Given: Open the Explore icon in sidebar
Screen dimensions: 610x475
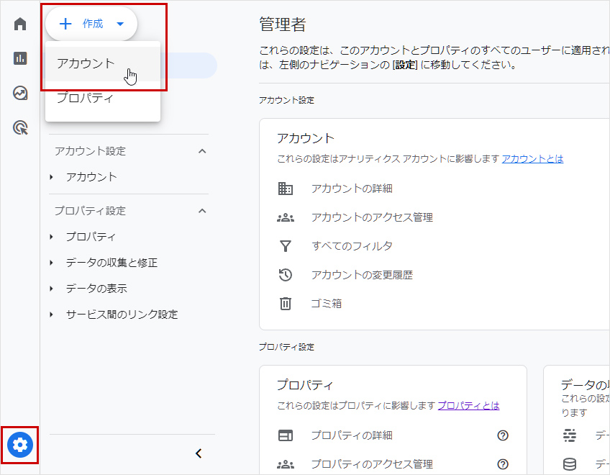Looking at the screenshot, I should click(x=20, y=93).
